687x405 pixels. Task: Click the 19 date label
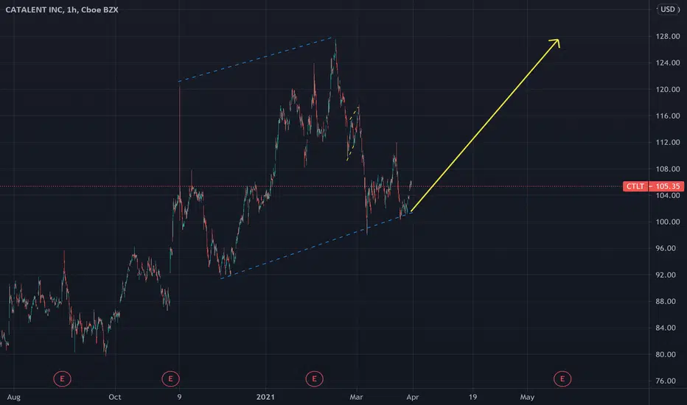point(472,397)
